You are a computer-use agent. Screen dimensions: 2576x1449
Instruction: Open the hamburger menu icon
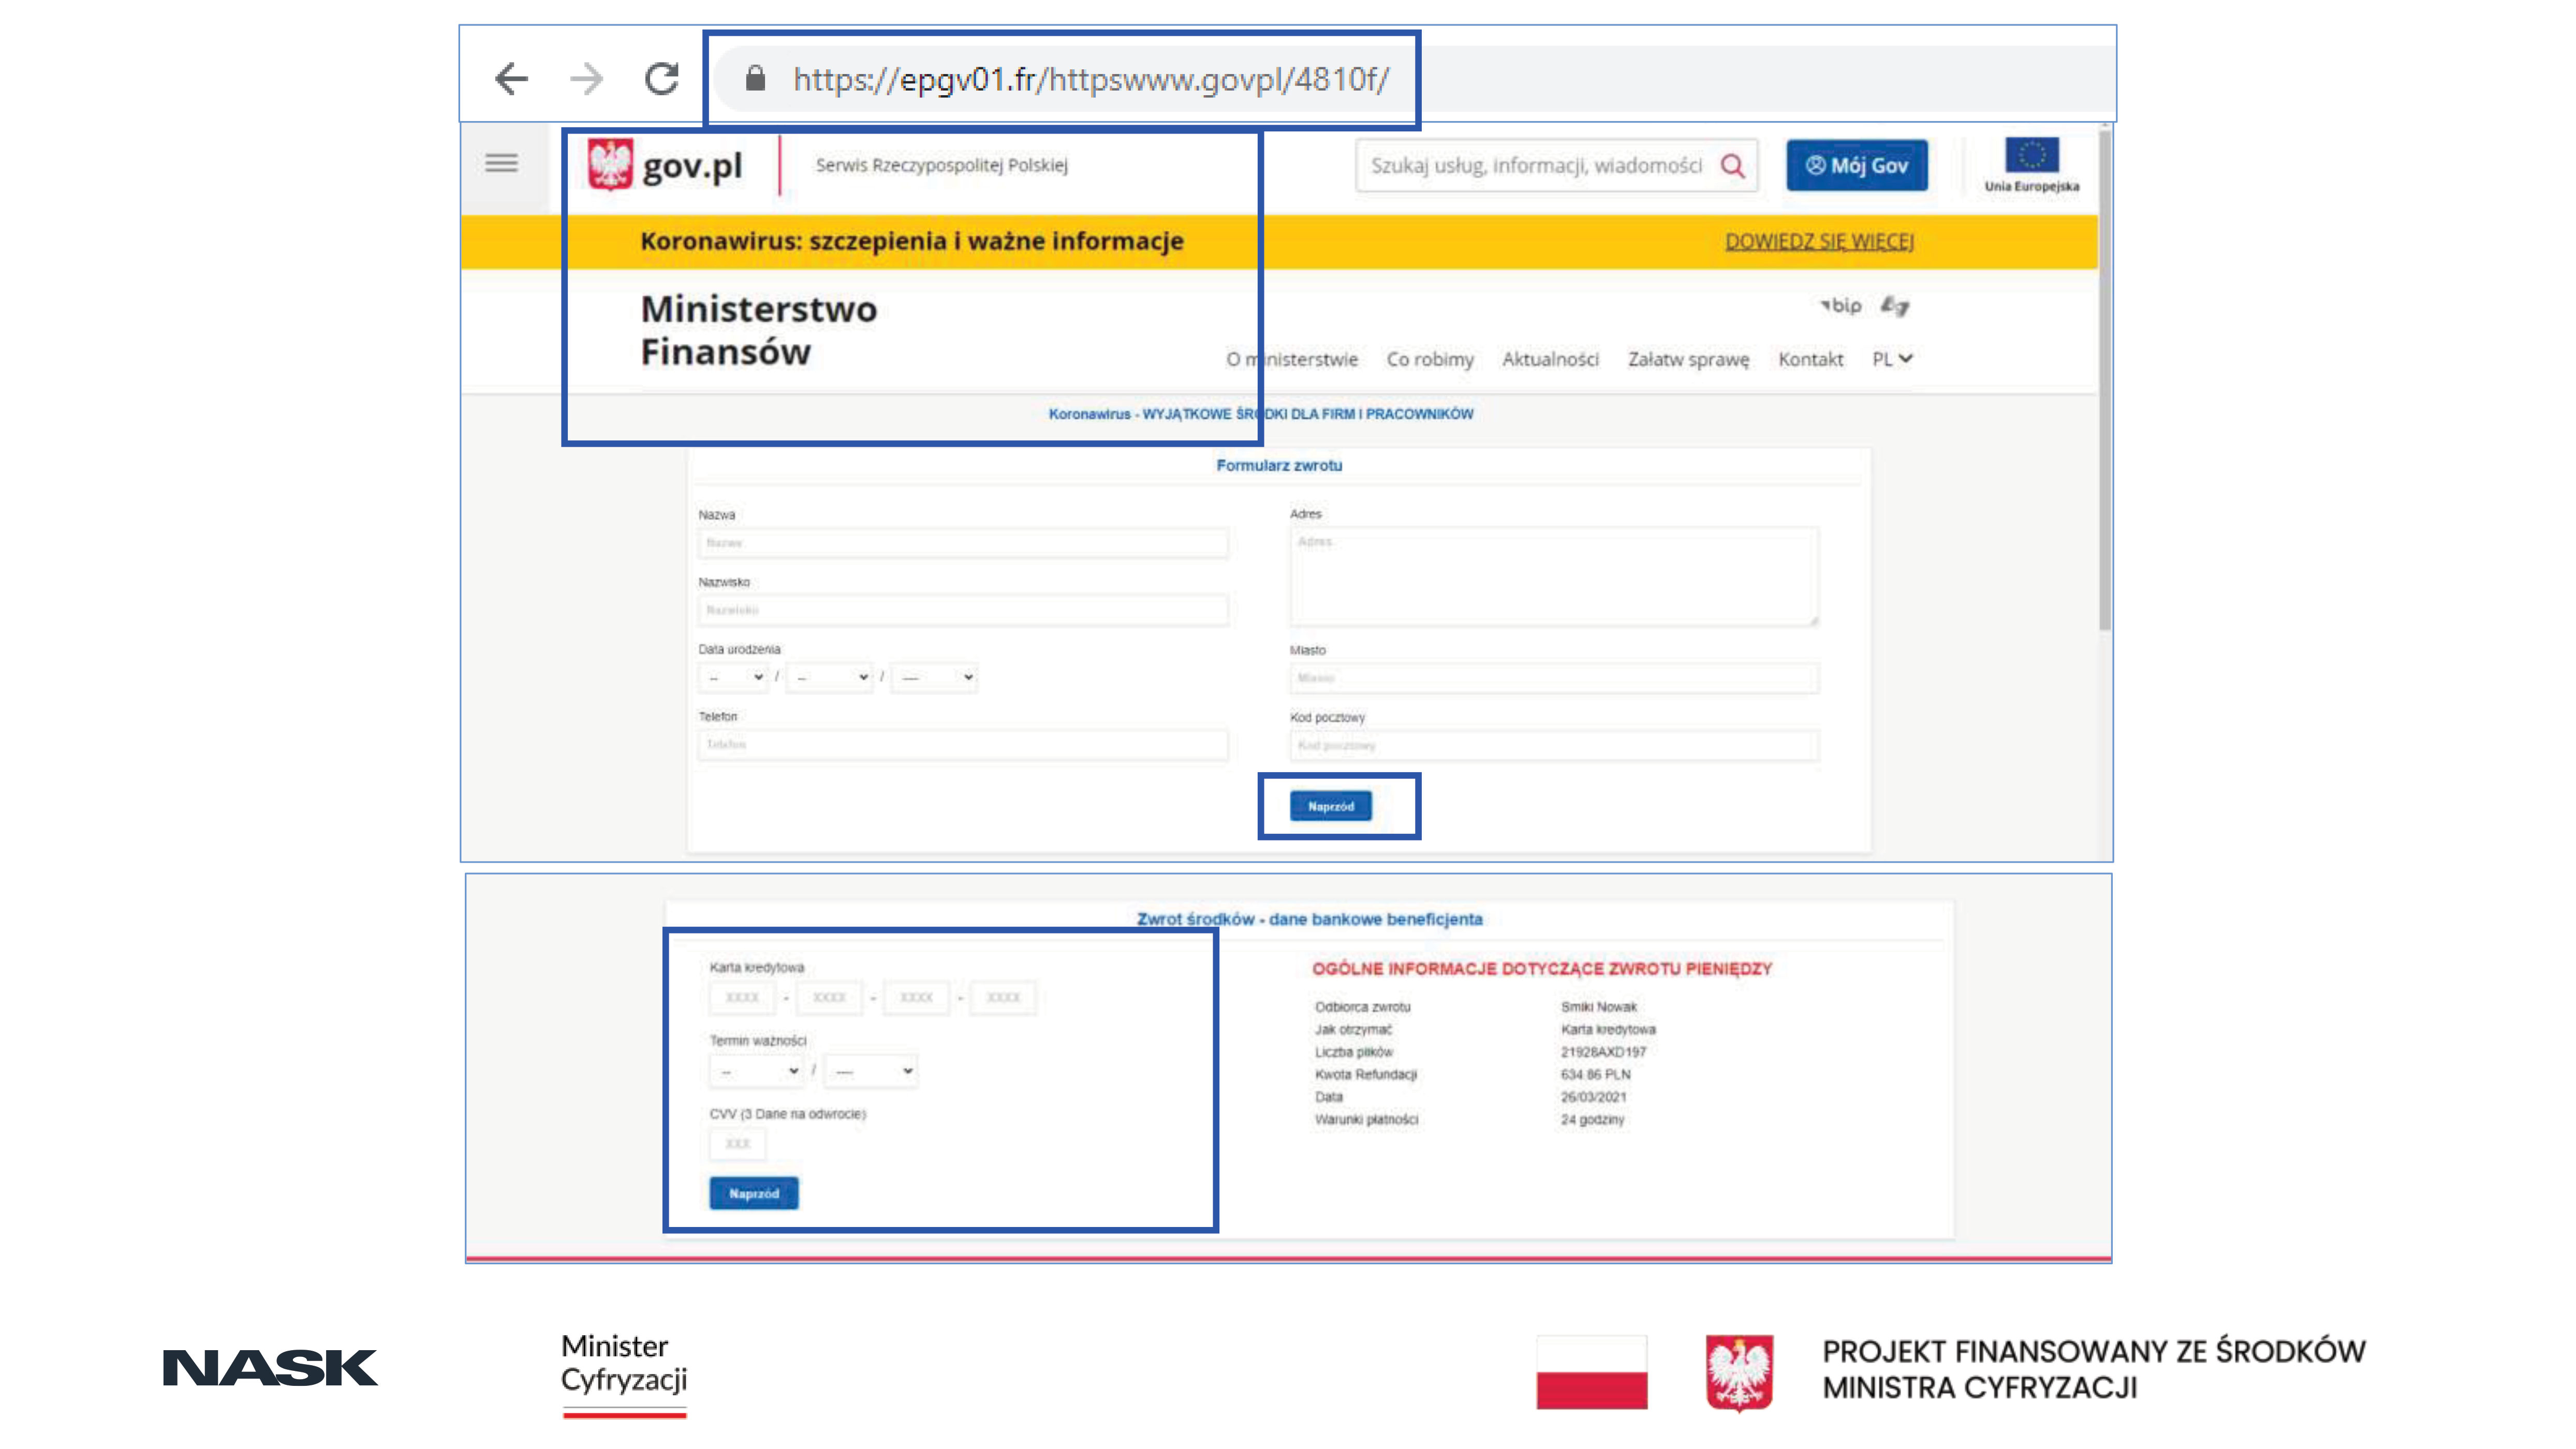501,163
